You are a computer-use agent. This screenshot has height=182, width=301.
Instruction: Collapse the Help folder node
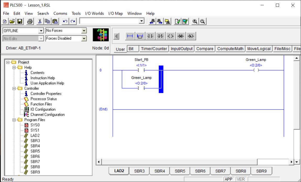(14, 68)
